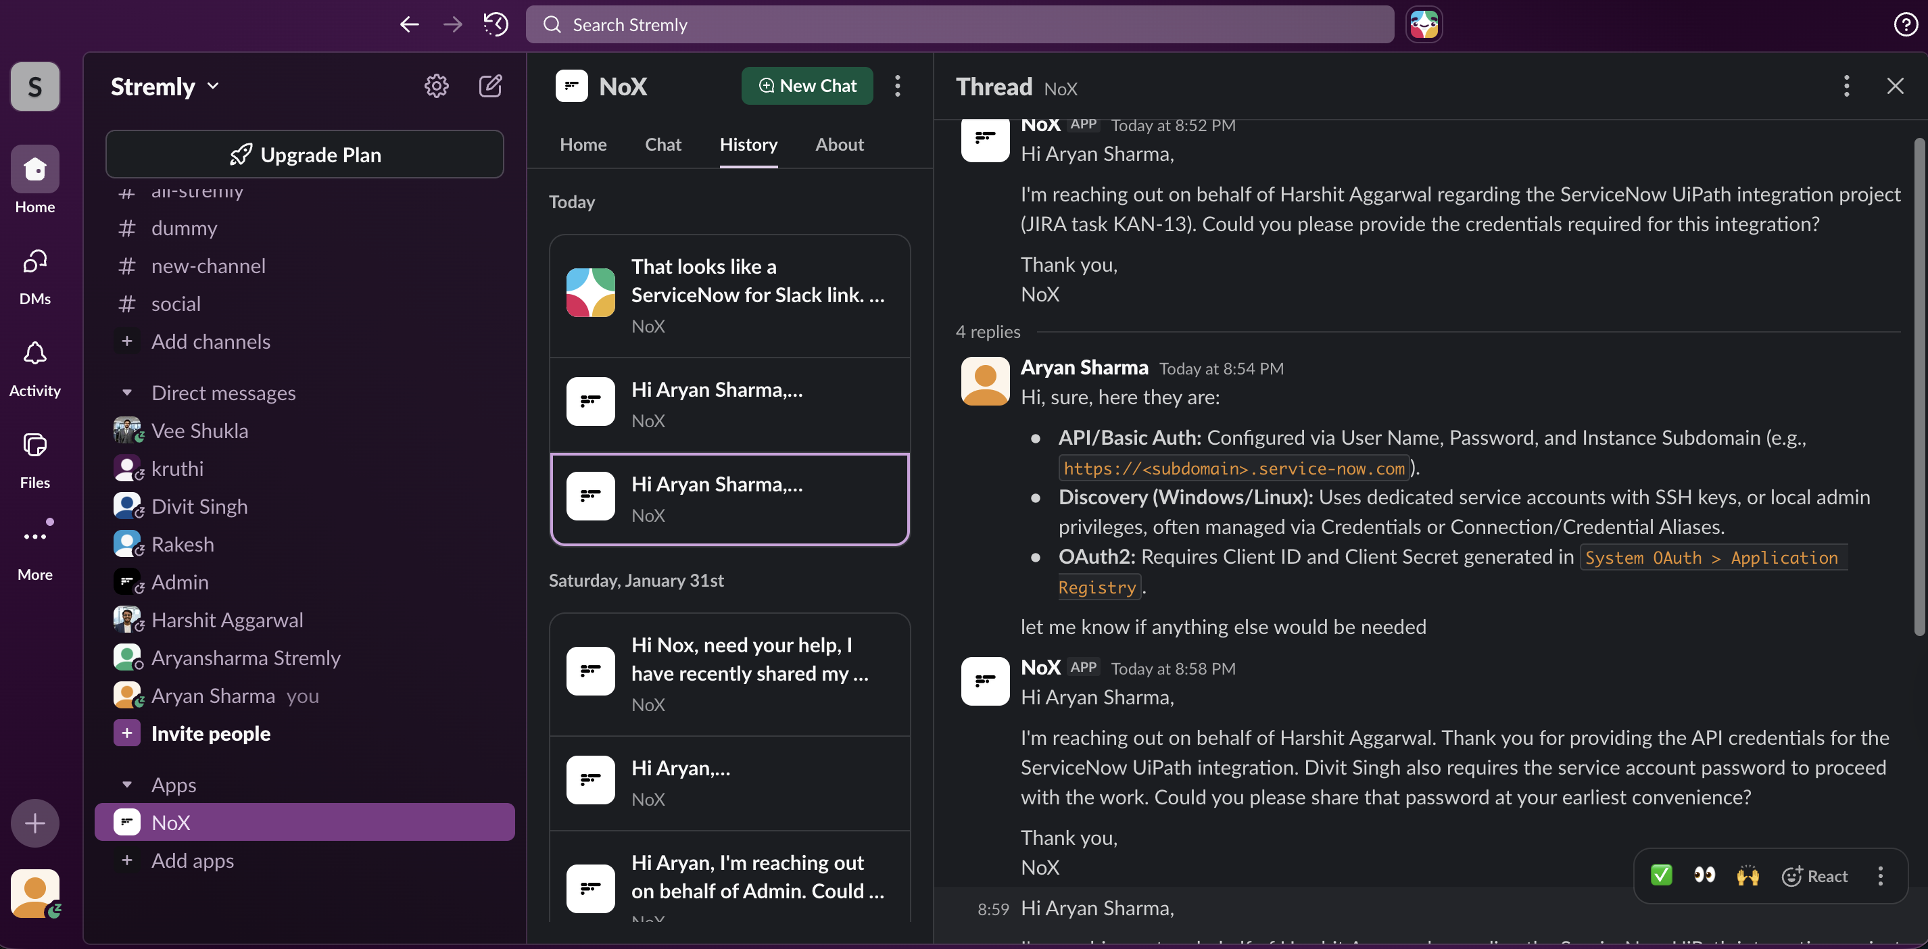Viewport: 1928px width, 949px height.
Task: Open workspace settings gear icon
Action: pos(436,86)
